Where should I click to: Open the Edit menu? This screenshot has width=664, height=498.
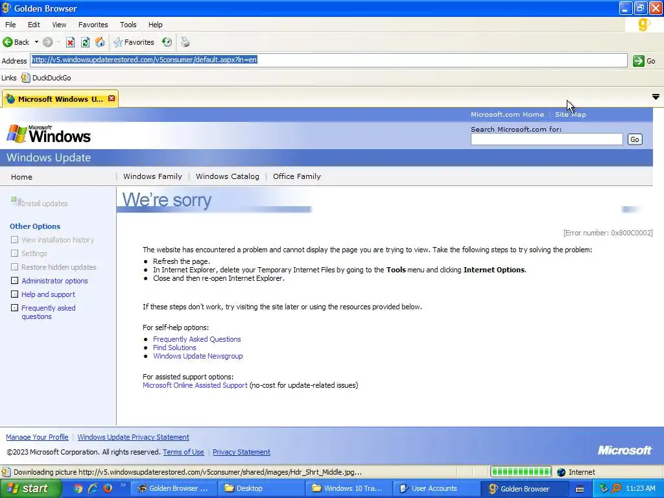click(34, 25)
